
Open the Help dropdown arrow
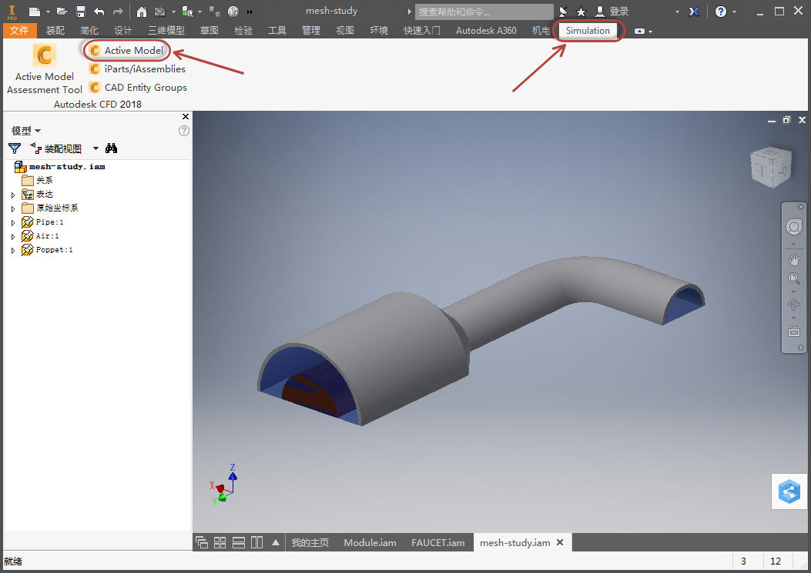(734, 12)
